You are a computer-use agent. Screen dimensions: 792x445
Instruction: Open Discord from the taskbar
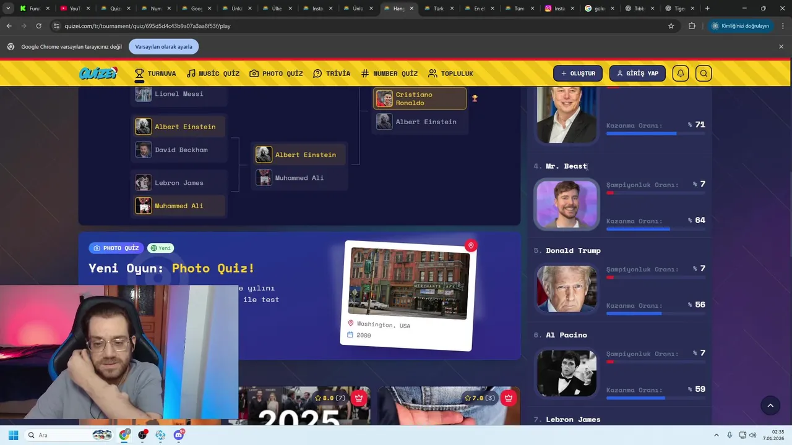tap(179, 435)
